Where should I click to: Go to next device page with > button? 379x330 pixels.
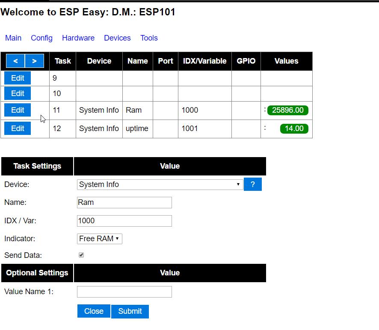tap(34, 61)
